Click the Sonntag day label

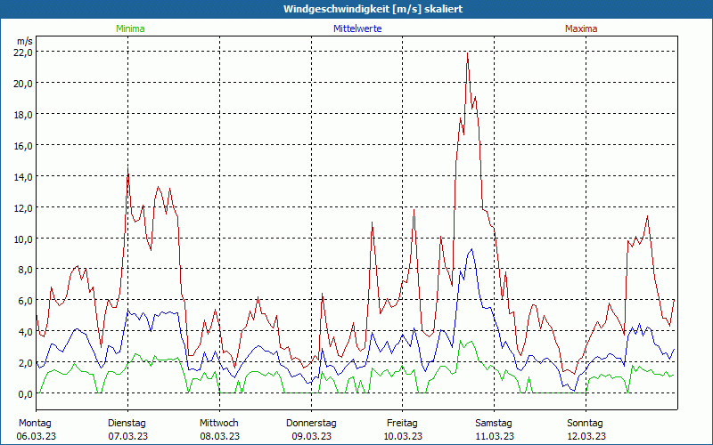tap(585, 424)
